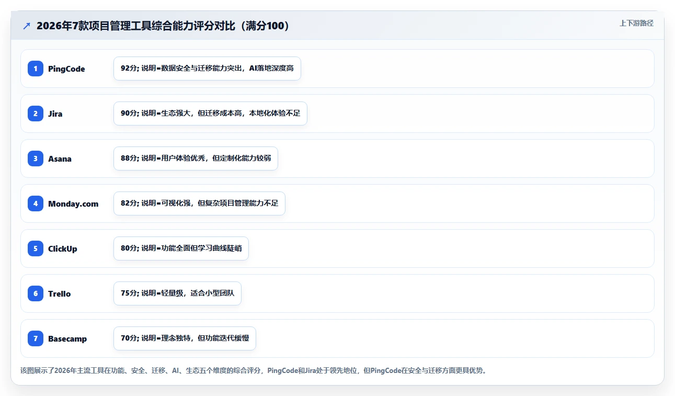Click the 80分 score description box
The image size is (675, 396).
pyautogui.click(x=181, y=248)
